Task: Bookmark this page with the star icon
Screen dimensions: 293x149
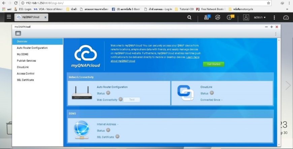Action: click(x=268, y=3)
